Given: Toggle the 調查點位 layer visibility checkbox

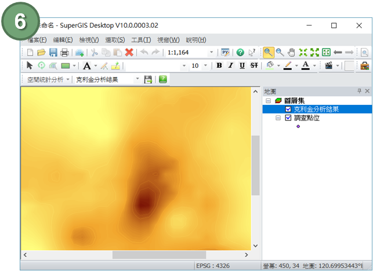Looking at the screenshot, I should point(288,118).
